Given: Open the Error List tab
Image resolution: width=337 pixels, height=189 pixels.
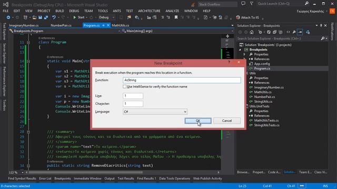Looking at the screenshot, I should [45, 178].
